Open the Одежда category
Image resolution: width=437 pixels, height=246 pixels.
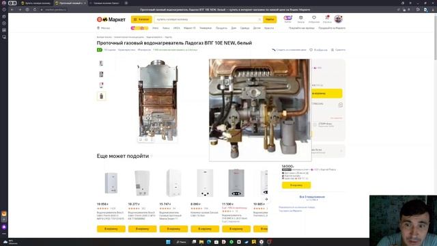tap(244, 28)
